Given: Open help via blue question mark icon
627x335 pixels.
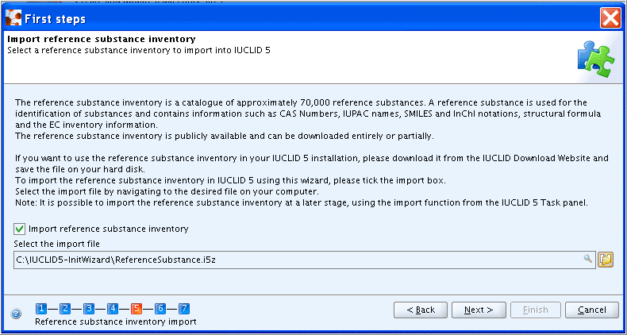Looking at the screenshot, I should 16,314.
